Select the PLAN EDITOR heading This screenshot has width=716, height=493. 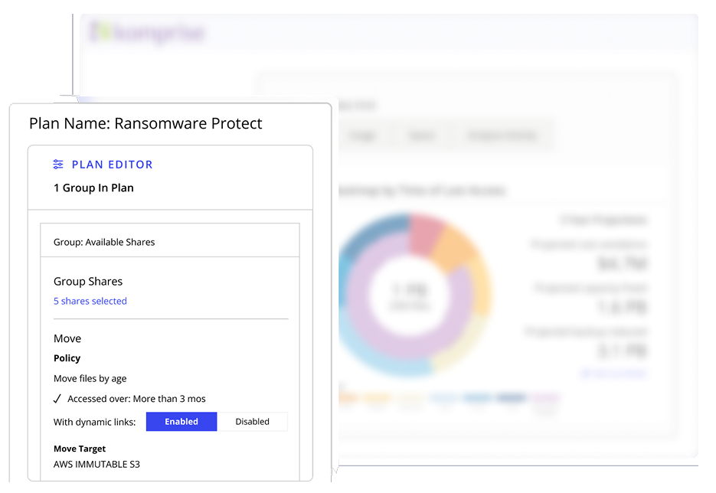point(112,164)
